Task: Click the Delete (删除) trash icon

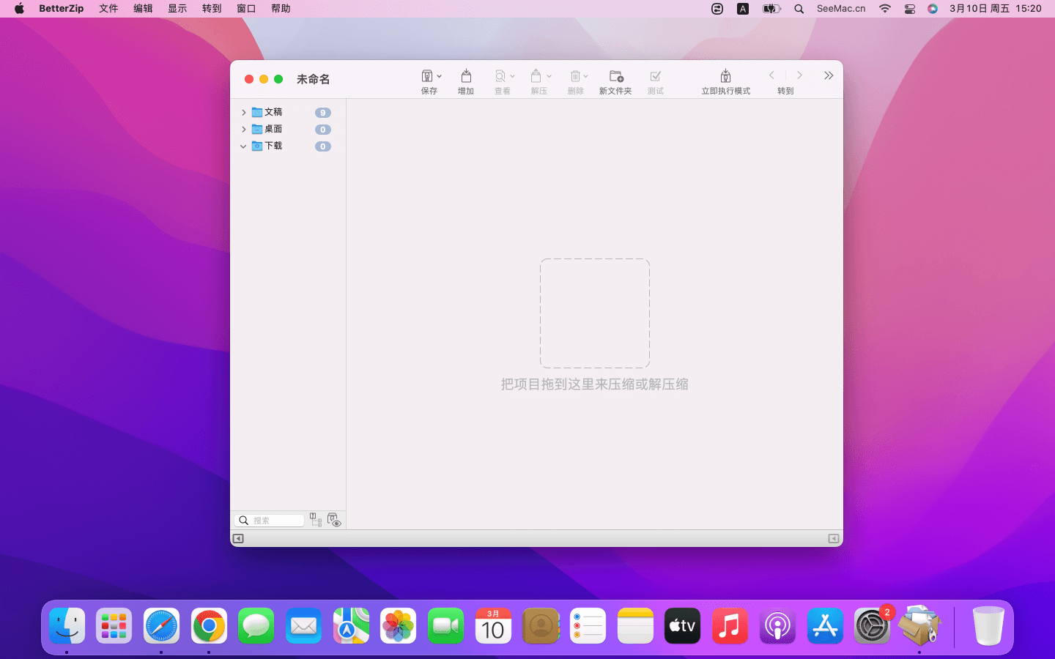Action: point(575,77)
